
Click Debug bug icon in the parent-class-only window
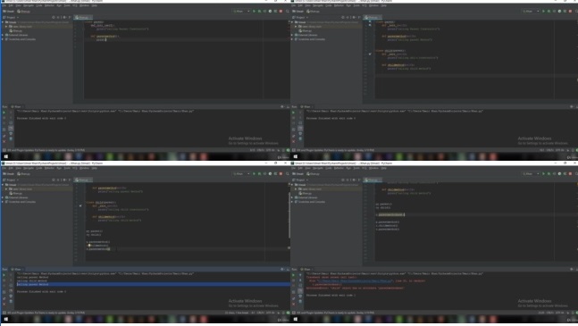coord(259,12)
